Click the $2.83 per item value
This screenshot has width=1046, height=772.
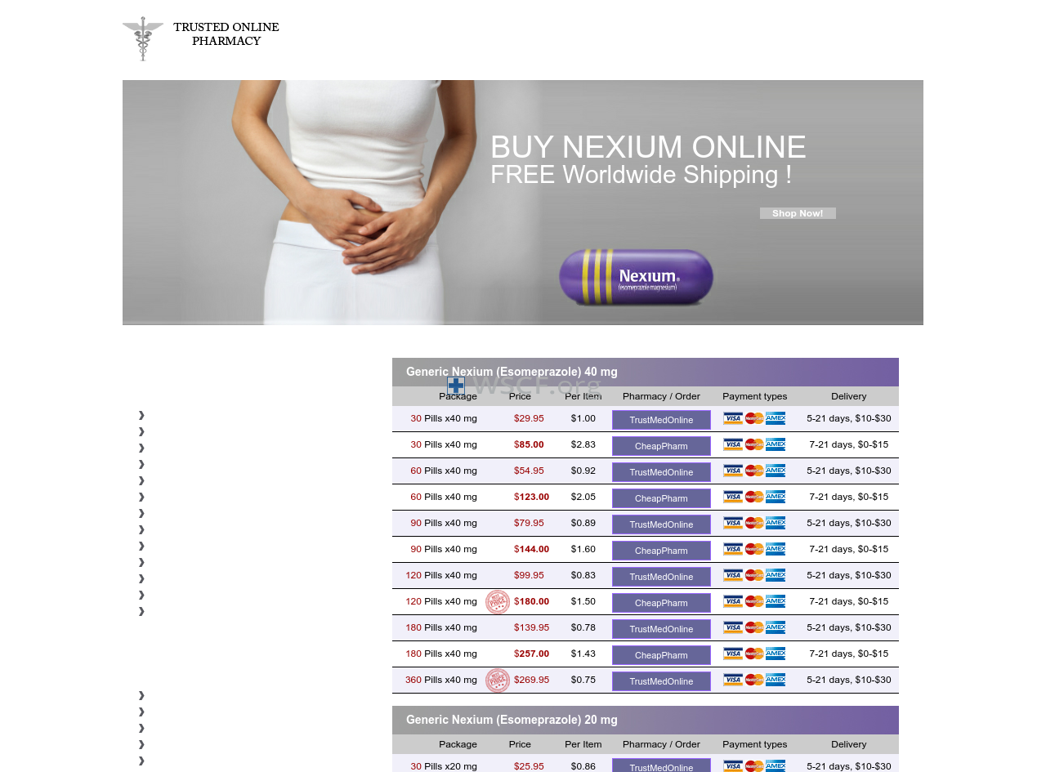[583, 444]
